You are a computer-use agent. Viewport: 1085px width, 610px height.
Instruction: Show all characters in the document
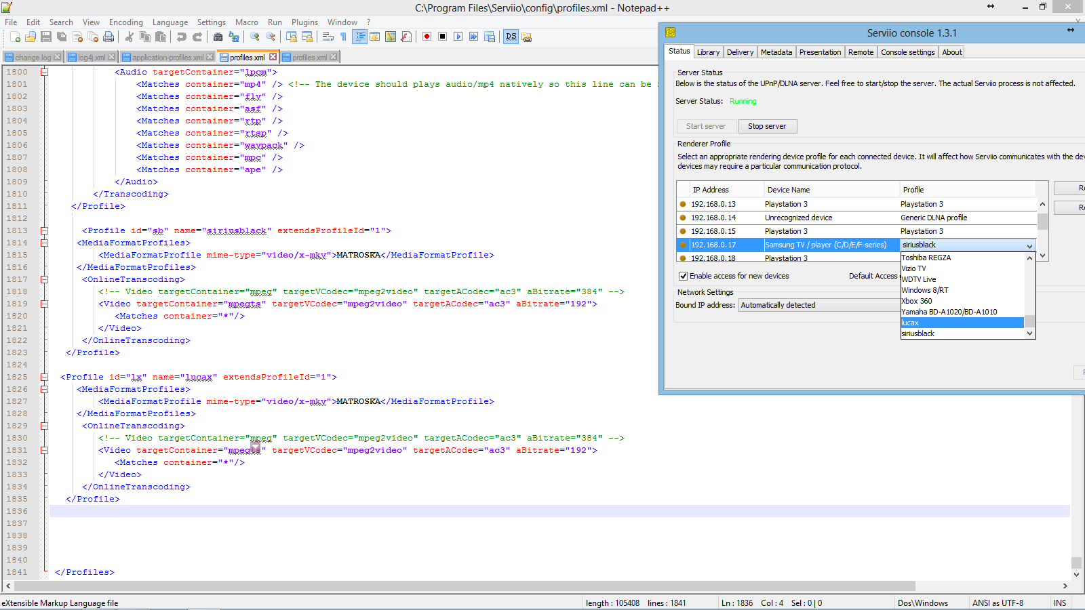click(x=344, y=37)
